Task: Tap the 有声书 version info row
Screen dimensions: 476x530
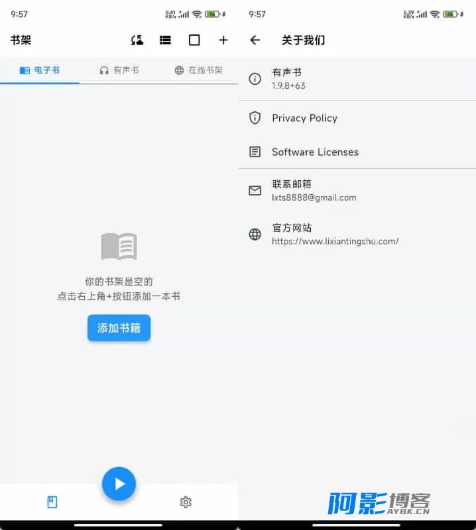Action: coord(357,79)
